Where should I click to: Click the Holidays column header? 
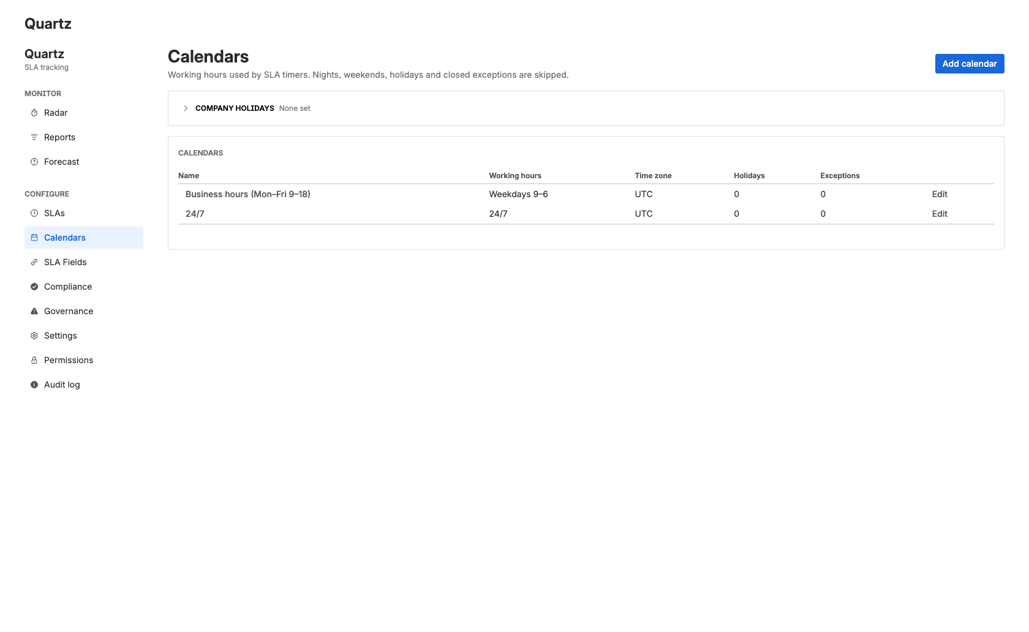tap(749, 176)
